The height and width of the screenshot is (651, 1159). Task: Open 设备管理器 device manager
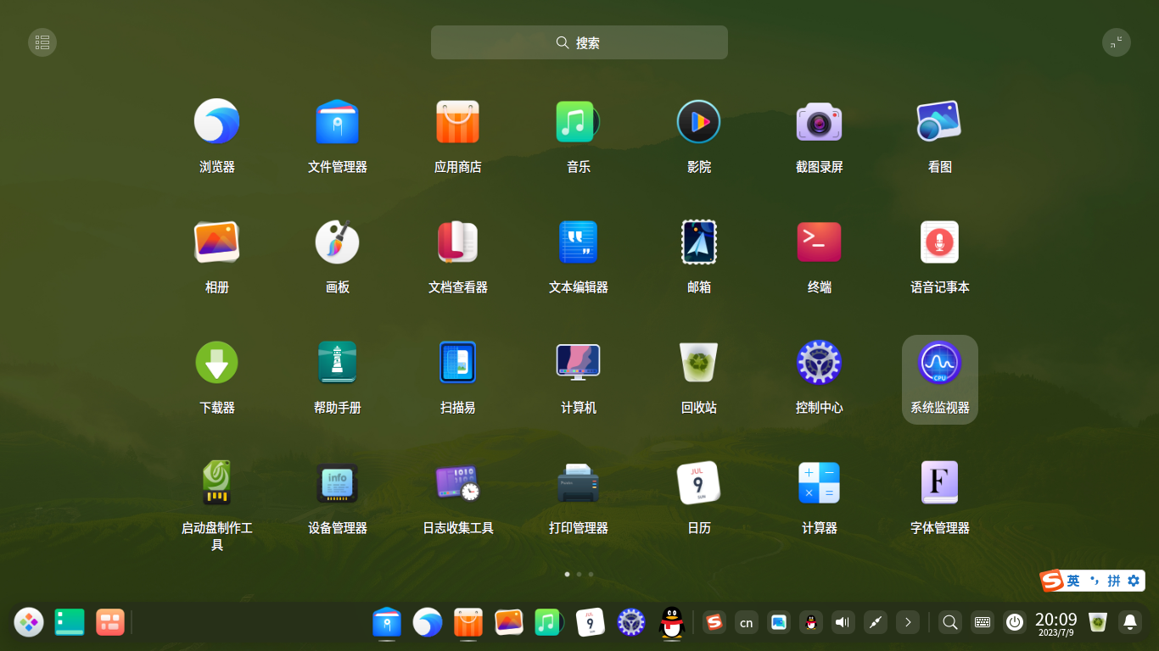click(337, 483)
